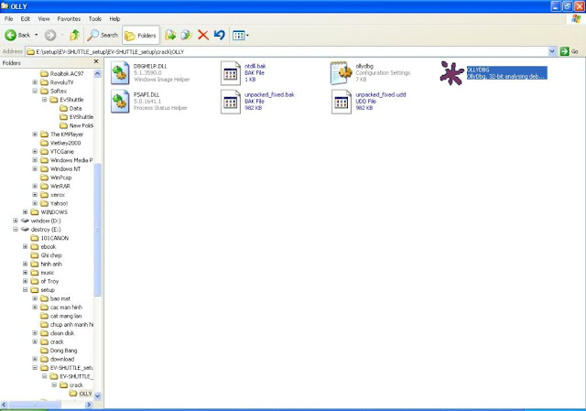The image size is (586, 411).
Task: Select the music folder
Action: (43, 273)
